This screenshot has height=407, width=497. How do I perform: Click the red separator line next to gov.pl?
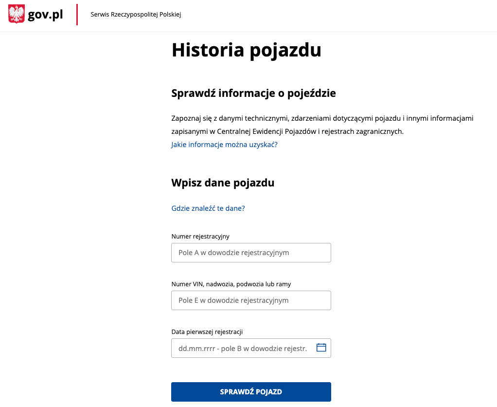click(x=76, y=14)
